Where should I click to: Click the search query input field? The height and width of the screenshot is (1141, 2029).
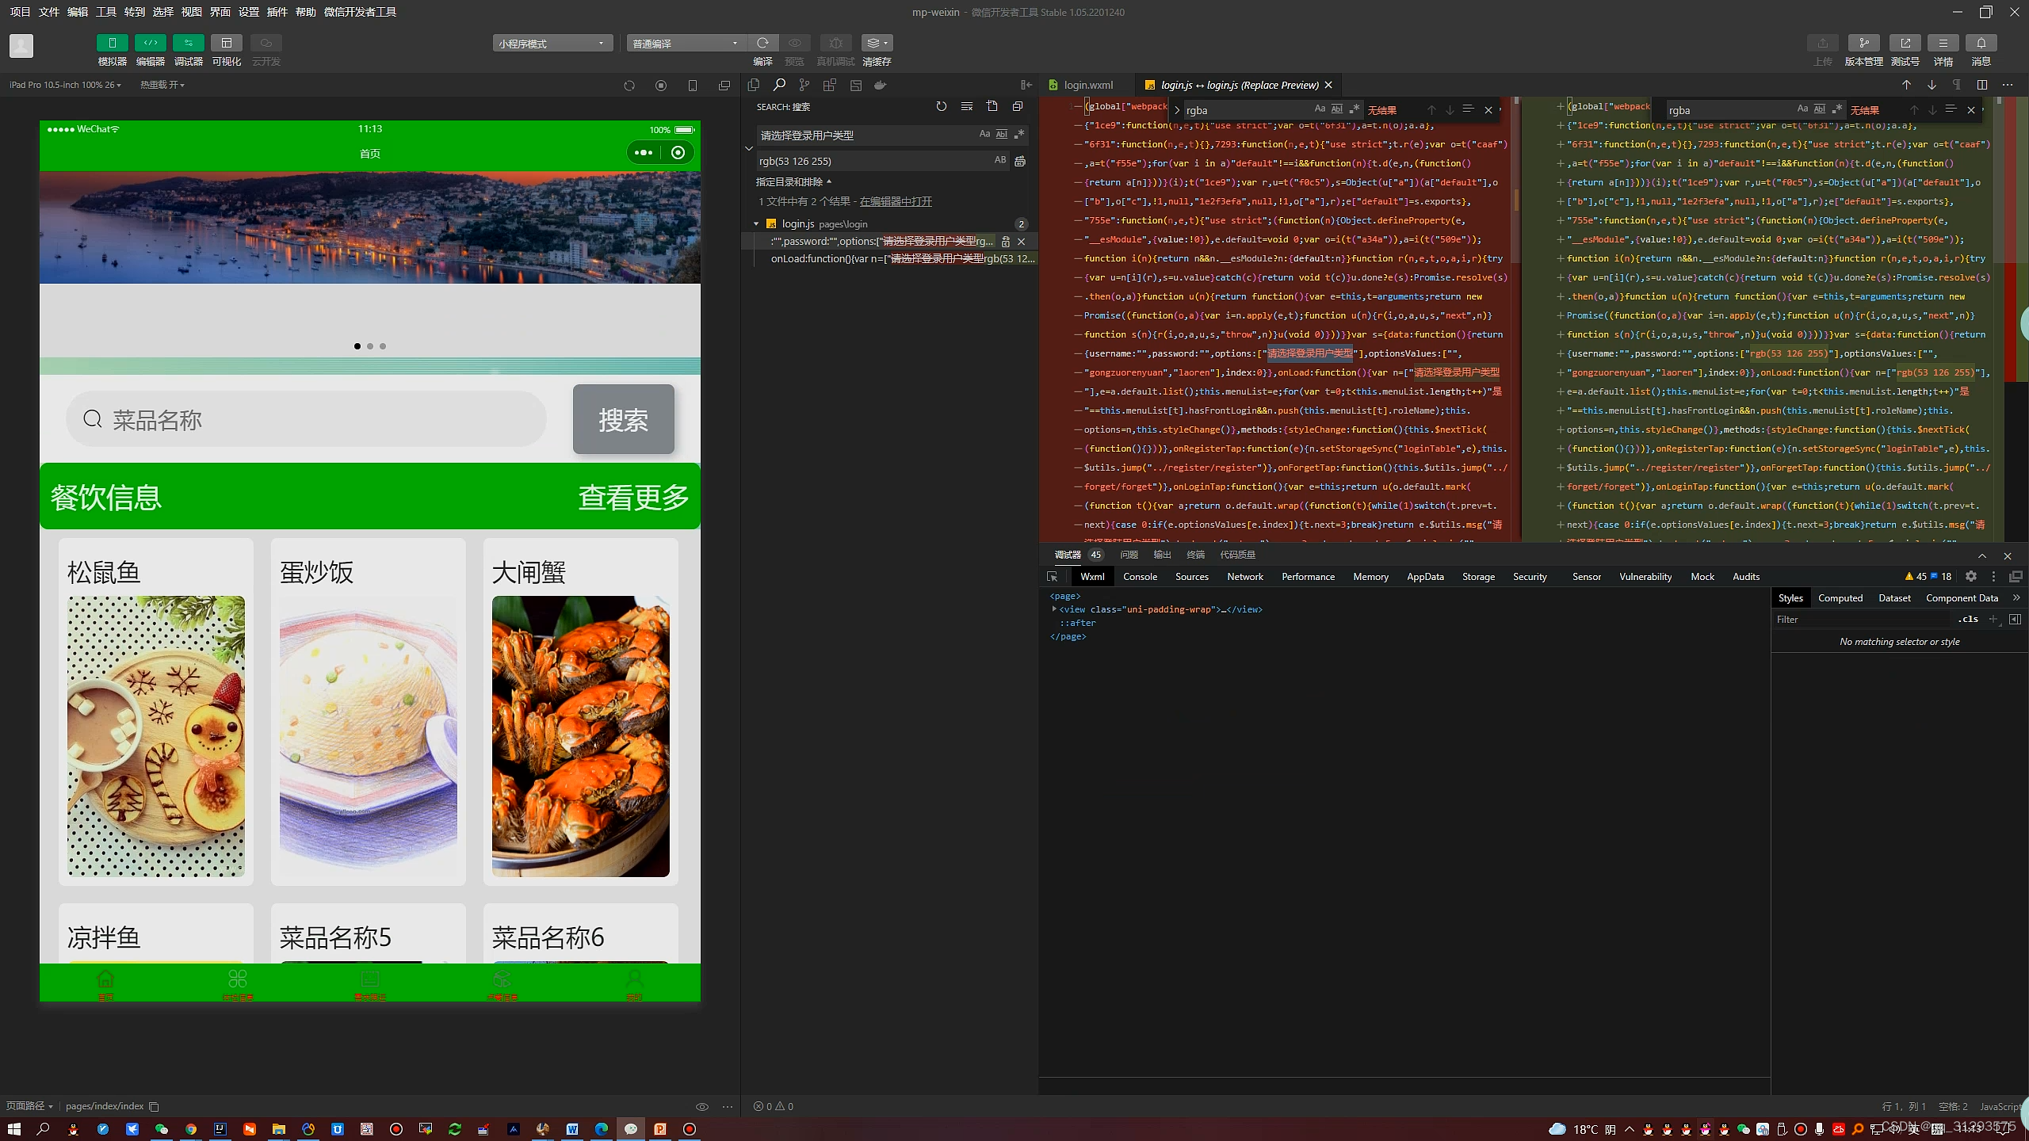tap(864, 135)
